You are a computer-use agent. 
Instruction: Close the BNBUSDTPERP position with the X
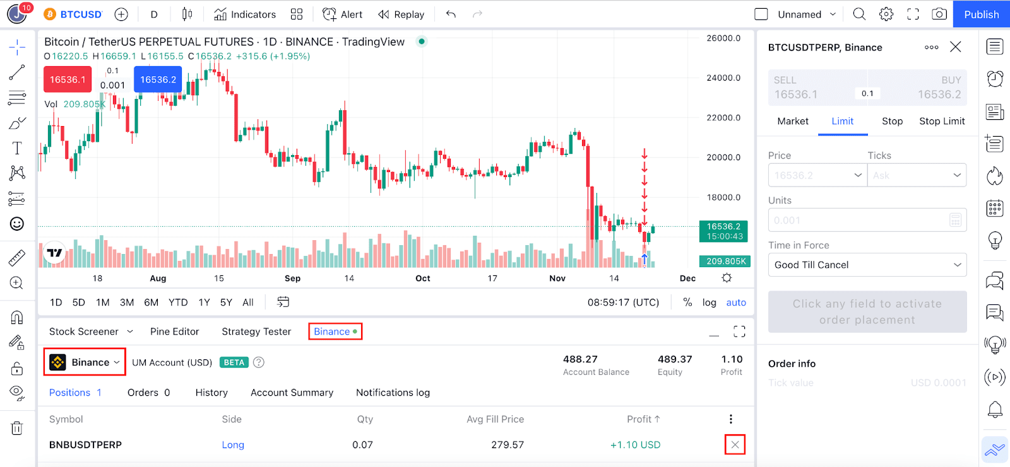click(735, 445)
